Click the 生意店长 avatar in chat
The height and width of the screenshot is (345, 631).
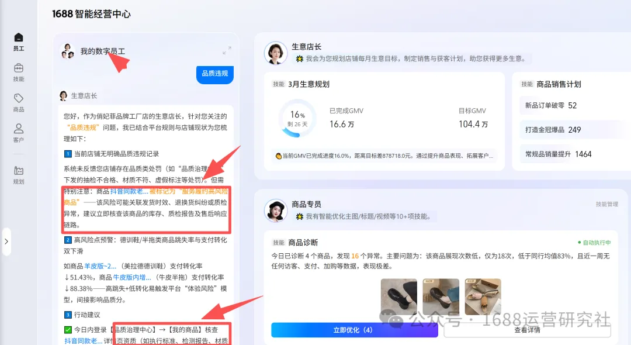63,96
